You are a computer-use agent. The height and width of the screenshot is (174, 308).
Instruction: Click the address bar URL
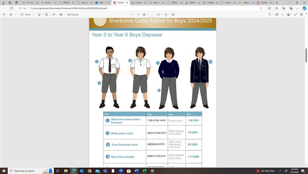click(x=68, y=8)
